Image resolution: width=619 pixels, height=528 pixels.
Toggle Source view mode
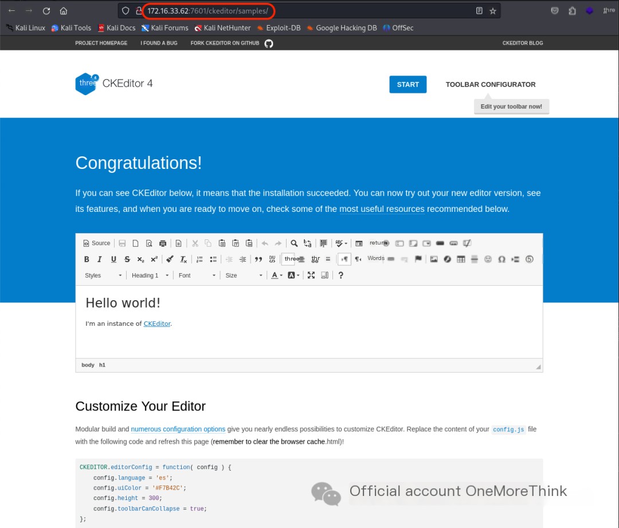[x=97, y=243]
